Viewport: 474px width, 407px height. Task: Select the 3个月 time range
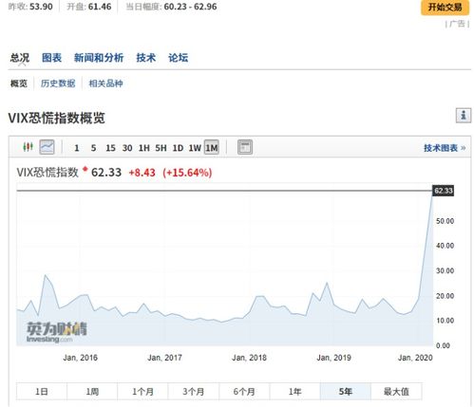point(194,392)
